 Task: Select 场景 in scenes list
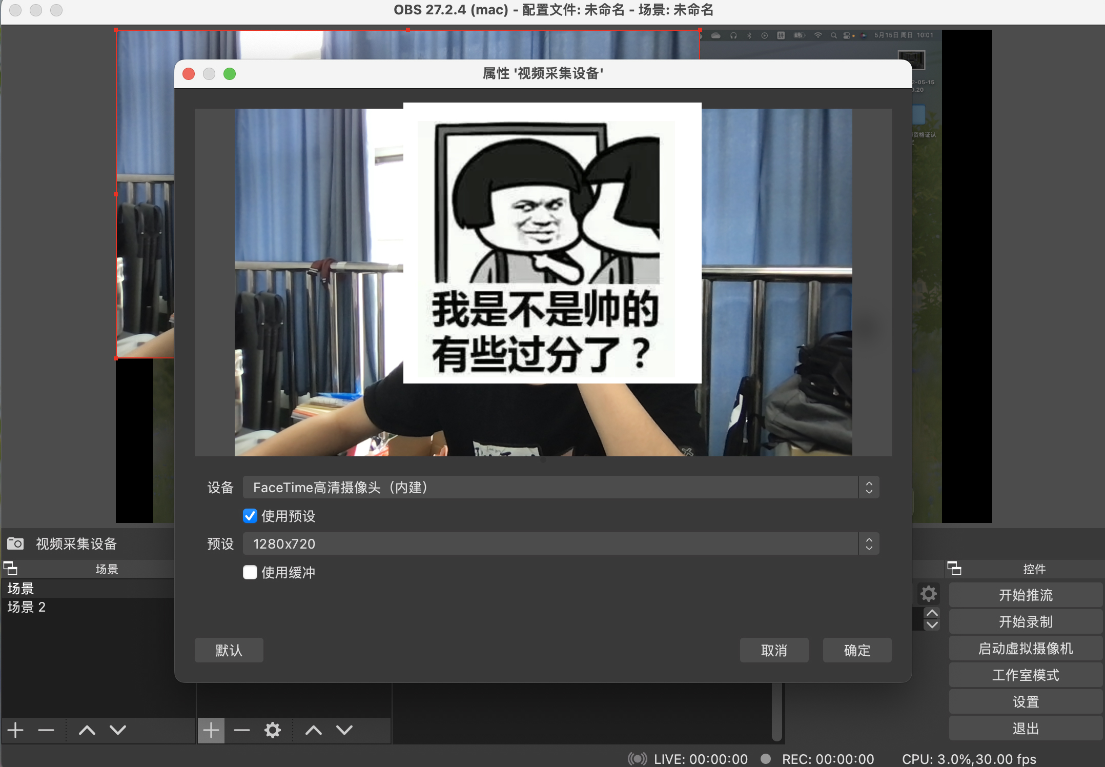21,588
